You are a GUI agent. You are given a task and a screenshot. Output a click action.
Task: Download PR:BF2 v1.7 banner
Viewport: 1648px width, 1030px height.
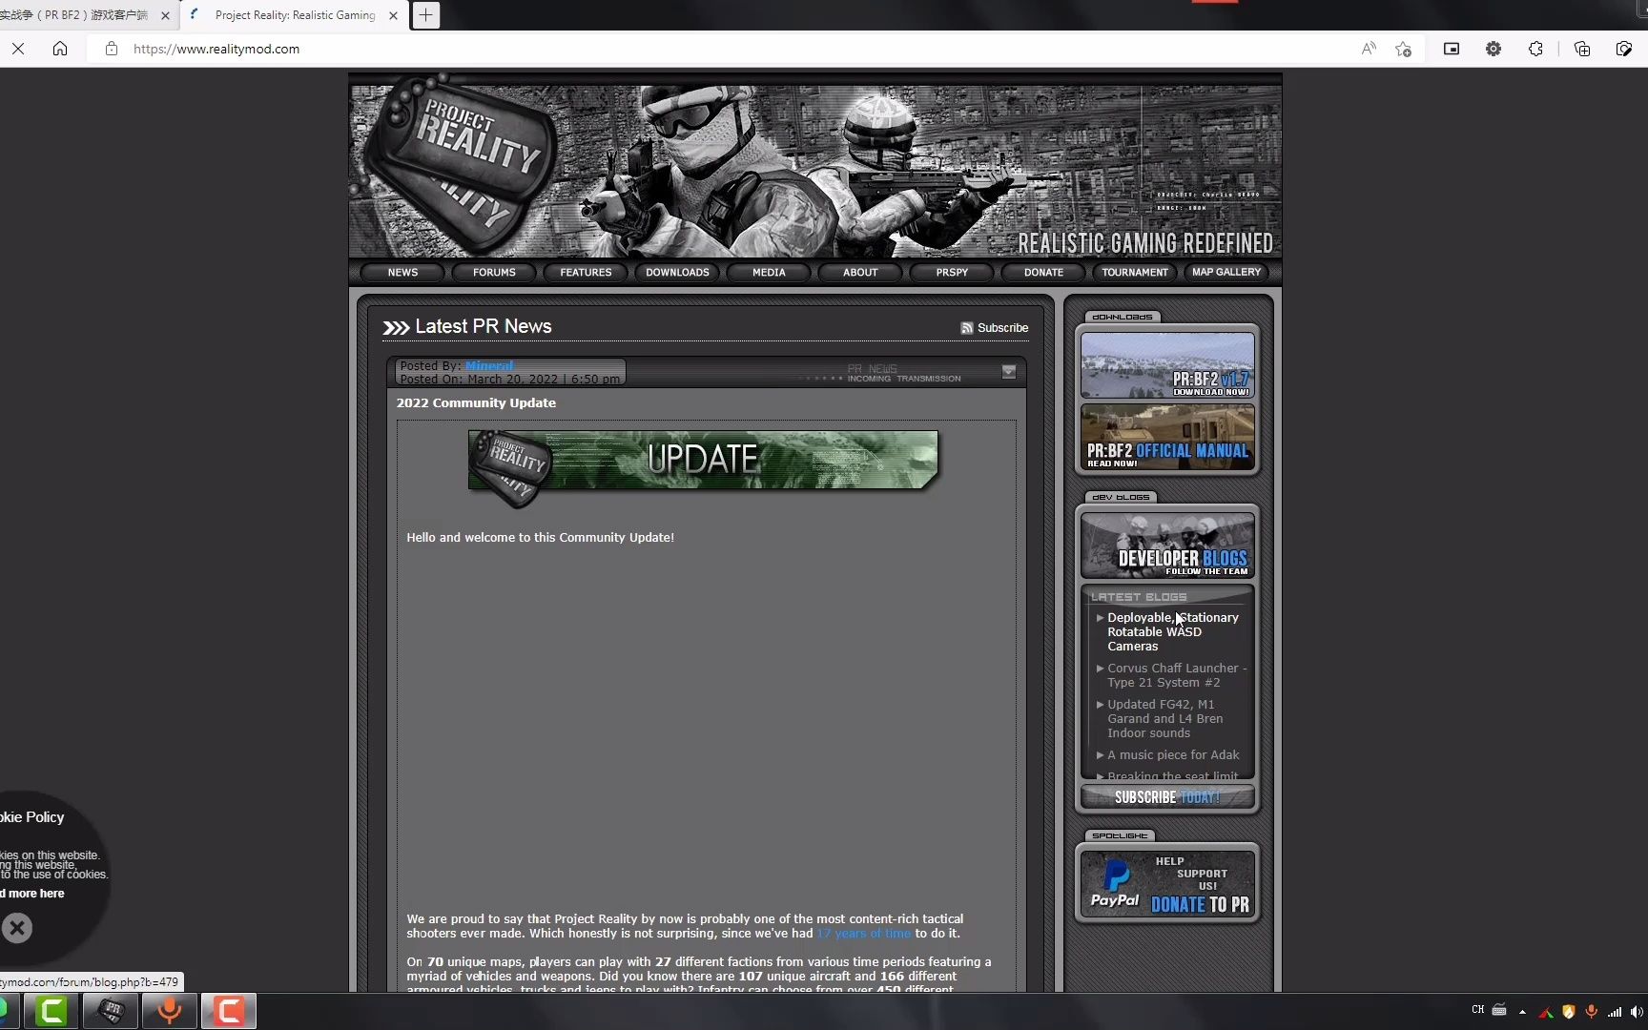pyautogui.click(x=1167, y=365)
